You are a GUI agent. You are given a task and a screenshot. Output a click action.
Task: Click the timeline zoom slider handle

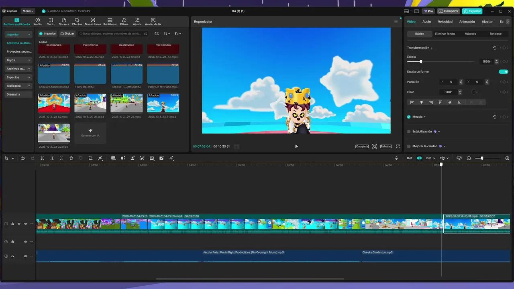[x=482, y=158]
